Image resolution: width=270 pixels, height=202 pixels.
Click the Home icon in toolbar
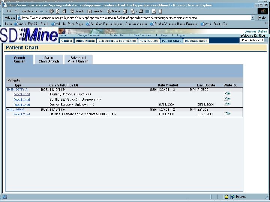pos(64,11)
